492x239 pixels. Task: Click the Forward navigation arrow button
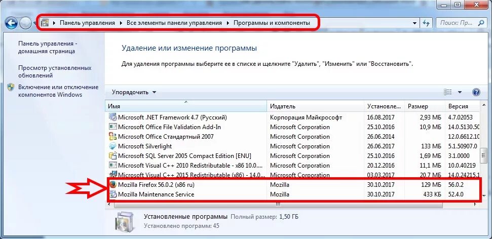(x=25, y=23)
